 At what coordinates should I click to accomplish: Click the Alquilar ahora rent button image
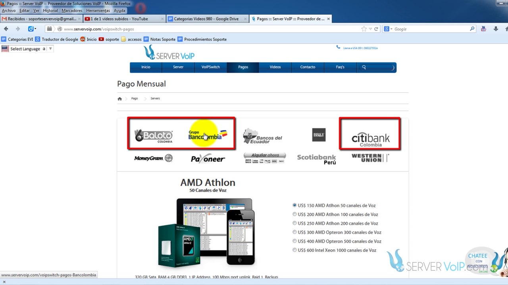(x=265, y=158)
